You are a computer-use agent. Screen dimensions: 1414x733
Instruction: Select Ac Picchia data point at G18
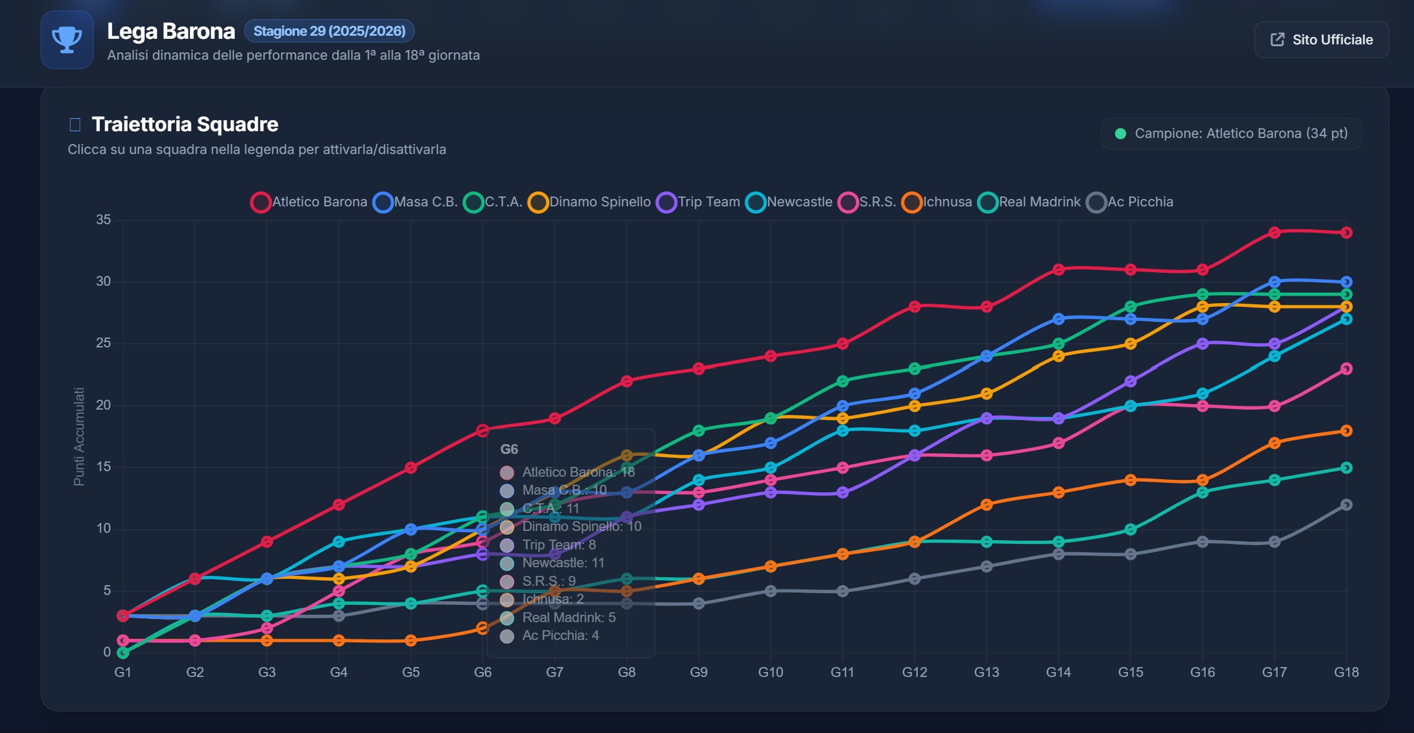pos(1346,504)
